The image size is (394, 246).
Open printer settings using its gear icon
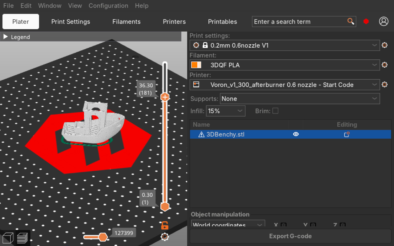[x=384, y=85]
